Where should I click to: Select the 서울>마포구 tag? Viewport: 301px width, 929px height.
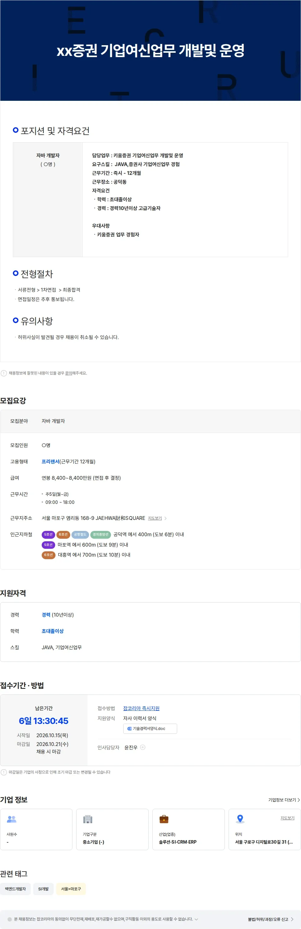(x=71, y=889)
